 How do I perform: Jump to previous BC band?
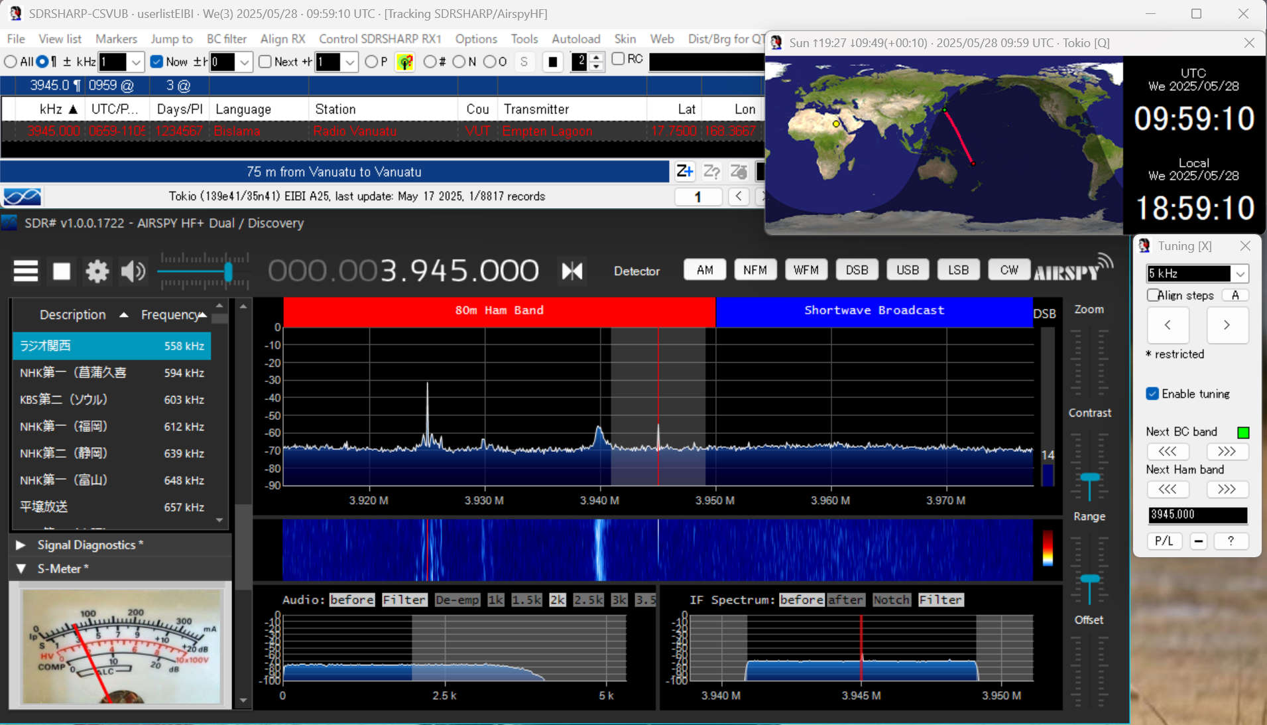click(x=1168, y=451)
